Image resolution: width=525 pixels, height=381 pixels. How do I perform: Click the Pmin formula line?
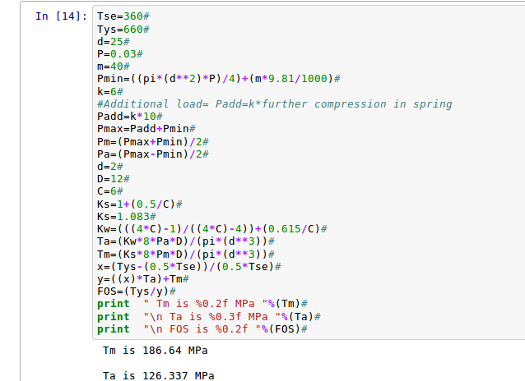point(218,78)
